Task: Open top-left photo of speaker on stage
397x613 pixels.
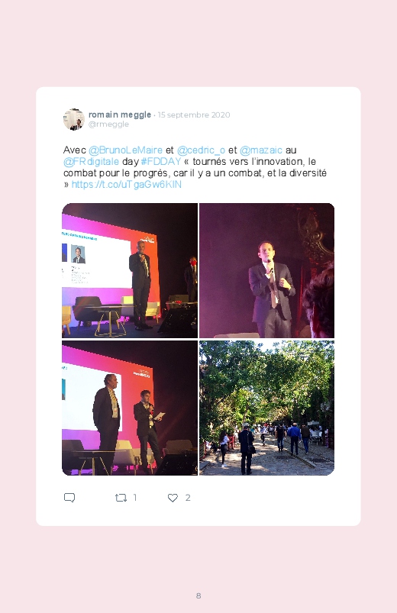Action: click(x=130, y=270)
